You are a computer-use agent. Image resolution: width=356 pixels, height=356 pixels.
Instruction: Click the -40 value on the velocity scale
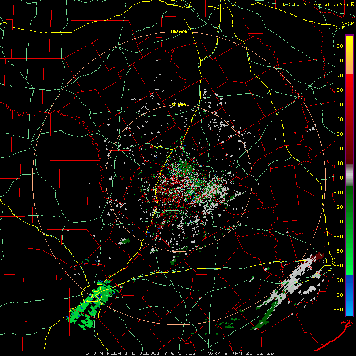click(338, 237)
